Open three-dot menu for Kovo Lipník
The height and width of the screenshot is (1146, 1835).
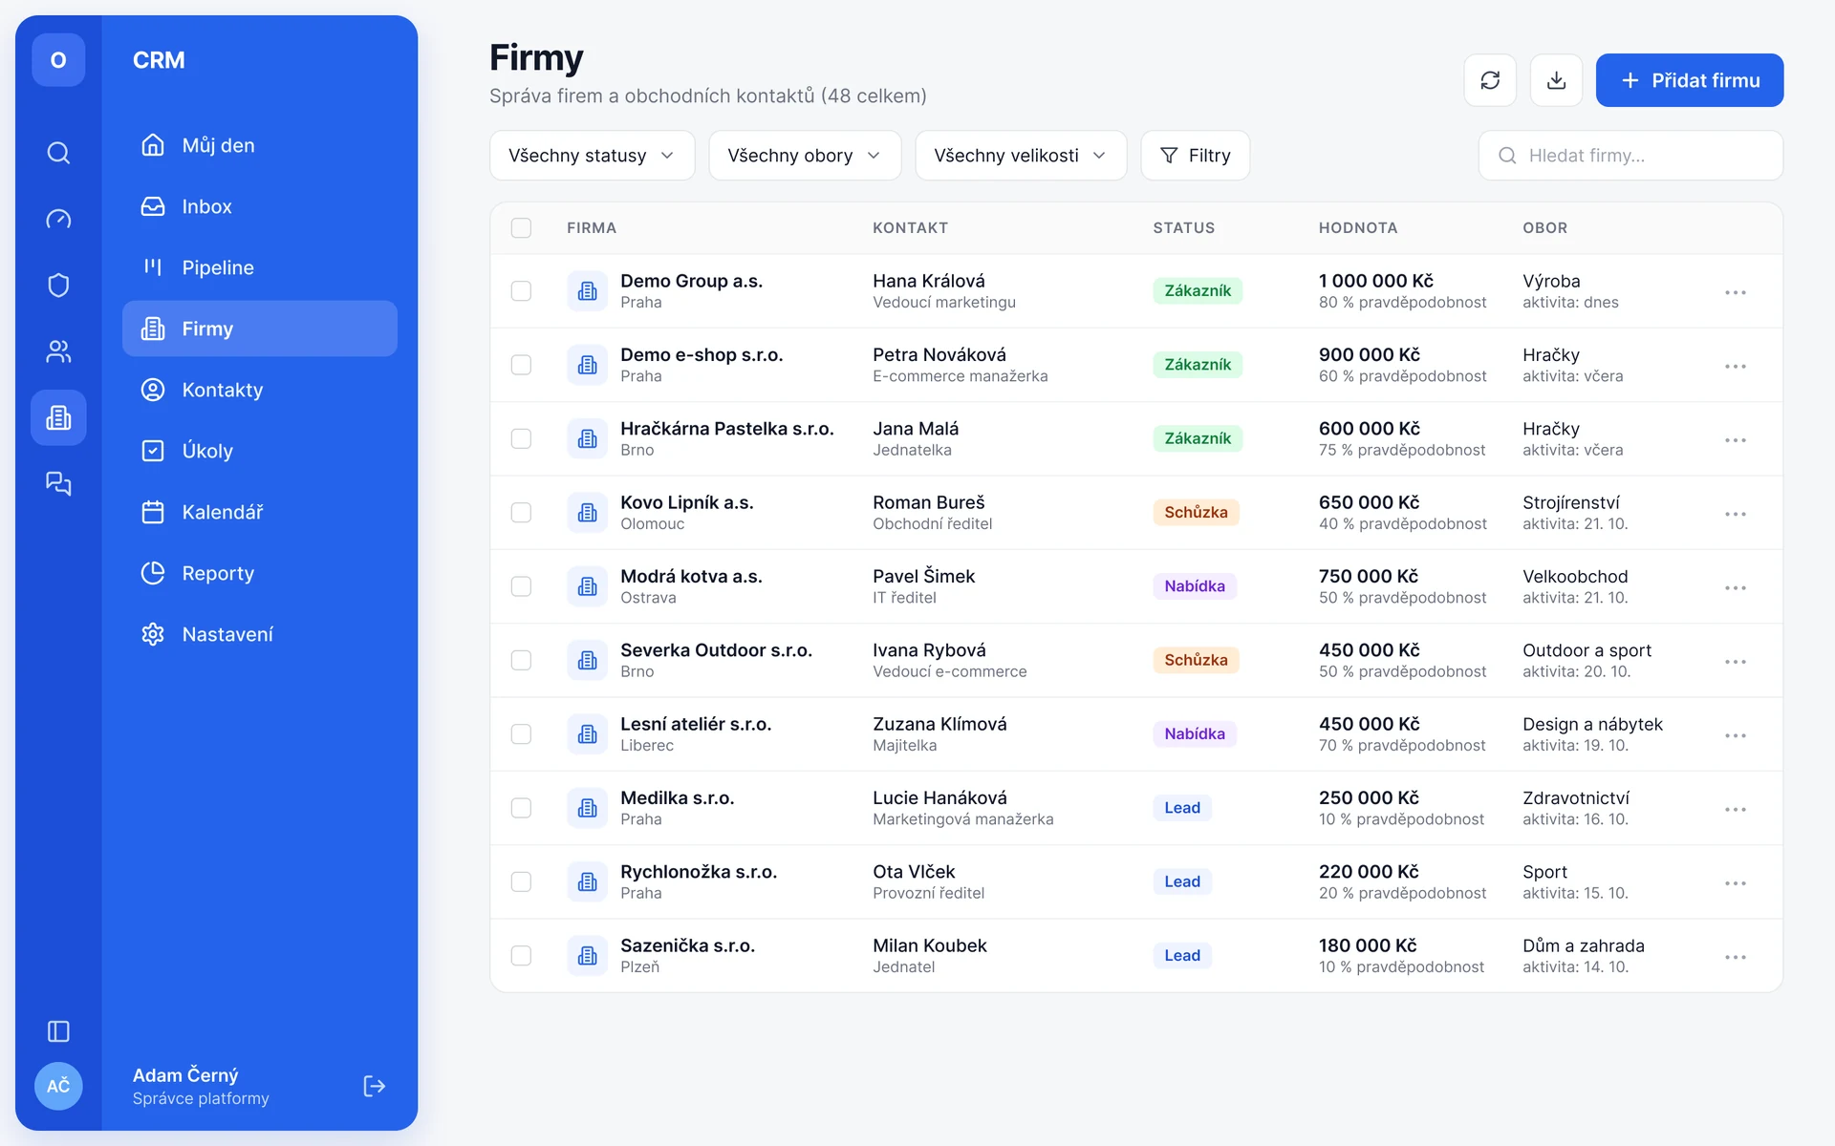pyautogui.click(x=1736, y=514)
